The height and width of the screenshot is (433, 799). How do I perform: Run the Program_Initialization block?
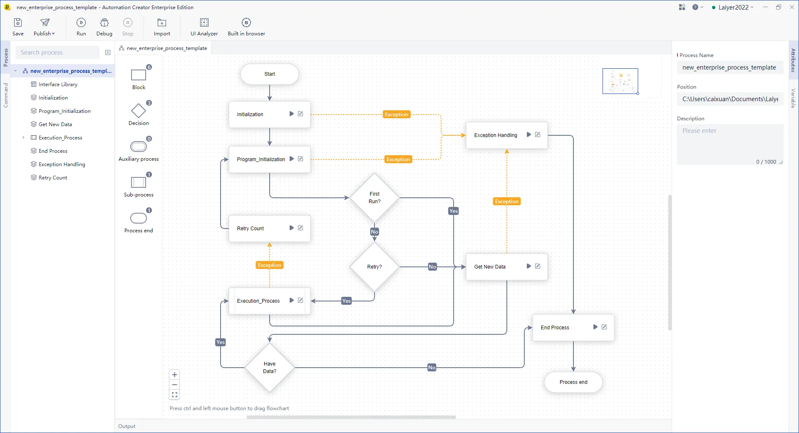point(291,159)
